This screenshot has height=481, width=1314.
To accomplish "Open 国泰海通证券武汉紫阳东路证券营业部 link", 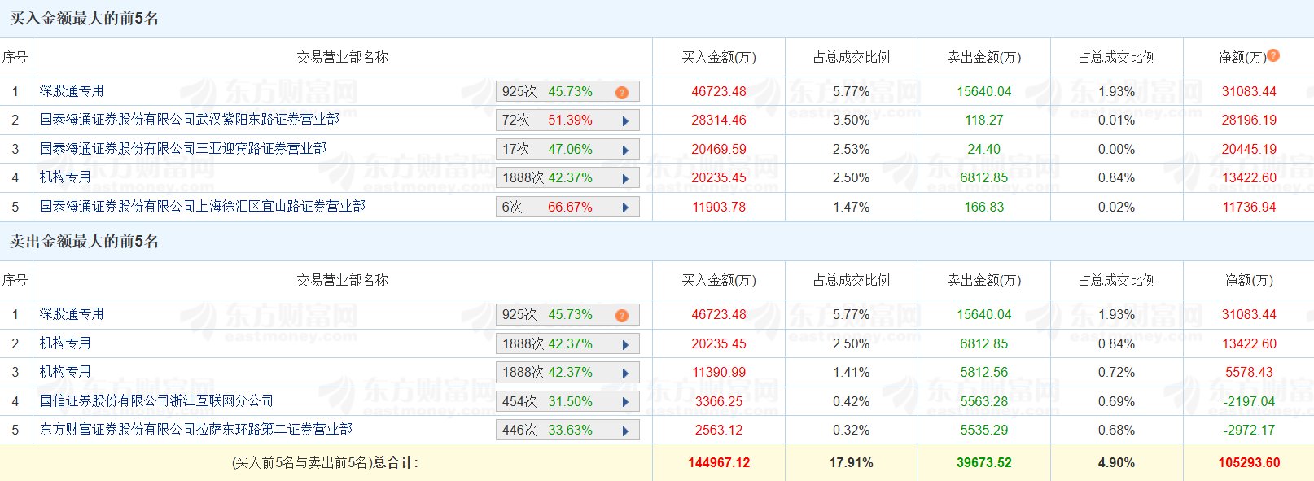I will coord(189,120).
